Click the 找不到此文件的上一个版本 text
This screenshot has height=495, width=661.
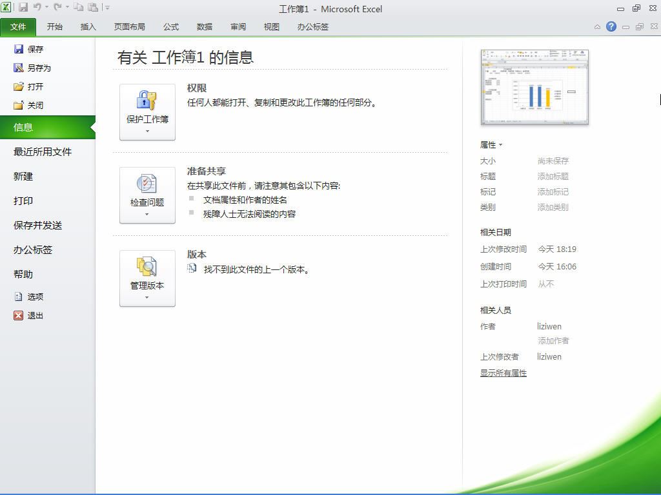click(x=256, y=269)
